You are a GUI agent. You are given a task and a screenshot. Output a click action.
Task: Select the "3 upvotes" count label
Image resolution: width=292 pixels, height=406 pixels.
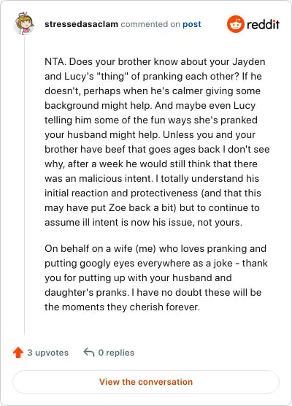[48, 353]
